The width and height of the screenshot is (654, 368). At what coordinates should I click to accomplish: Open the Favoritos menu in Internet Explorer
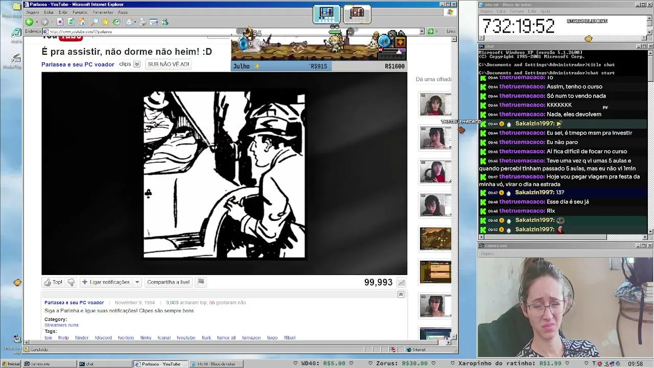[80, 12]
